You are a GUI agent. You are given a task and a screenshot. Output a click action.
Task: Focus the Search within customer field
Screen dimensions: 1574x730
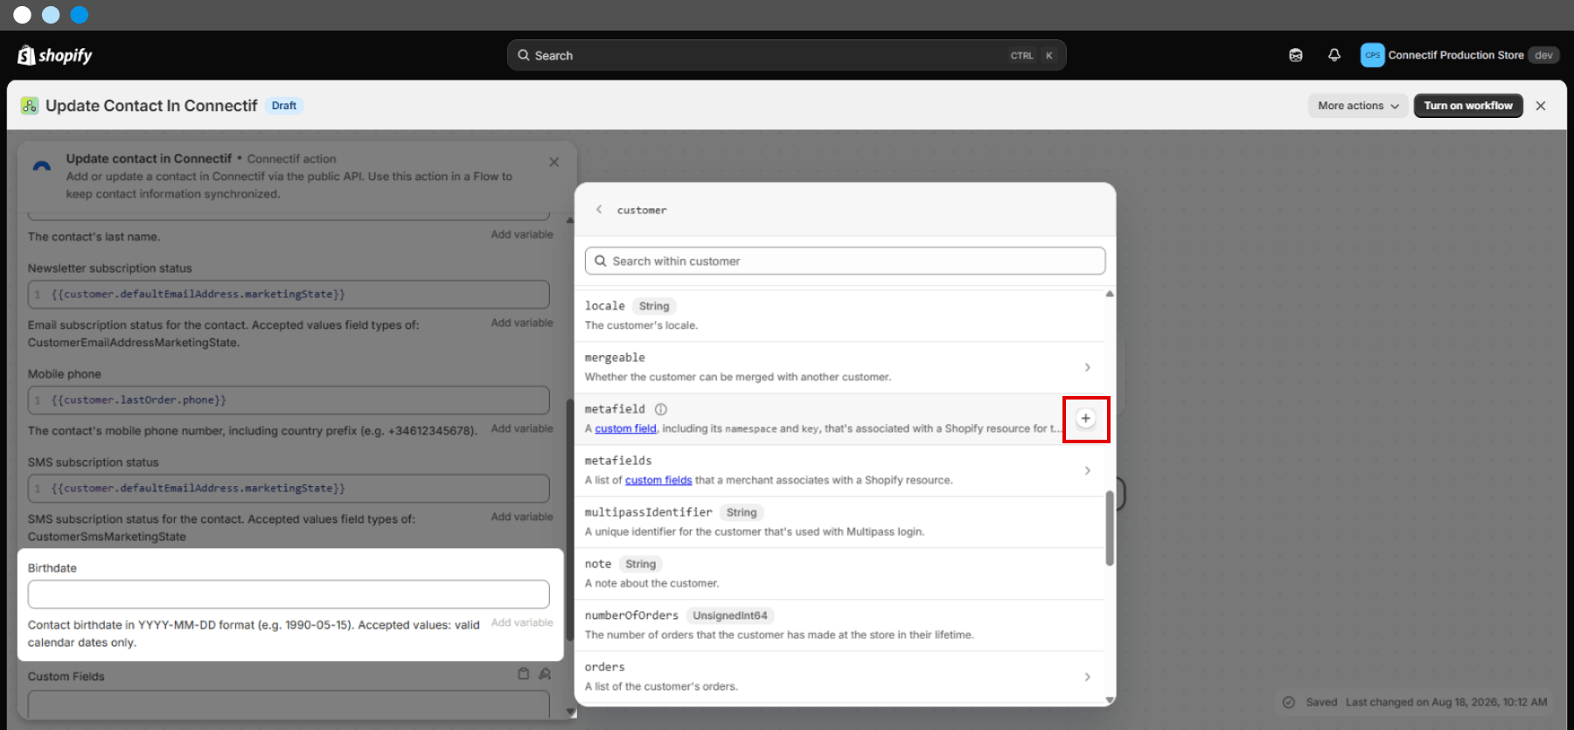(x=845, y=261)
